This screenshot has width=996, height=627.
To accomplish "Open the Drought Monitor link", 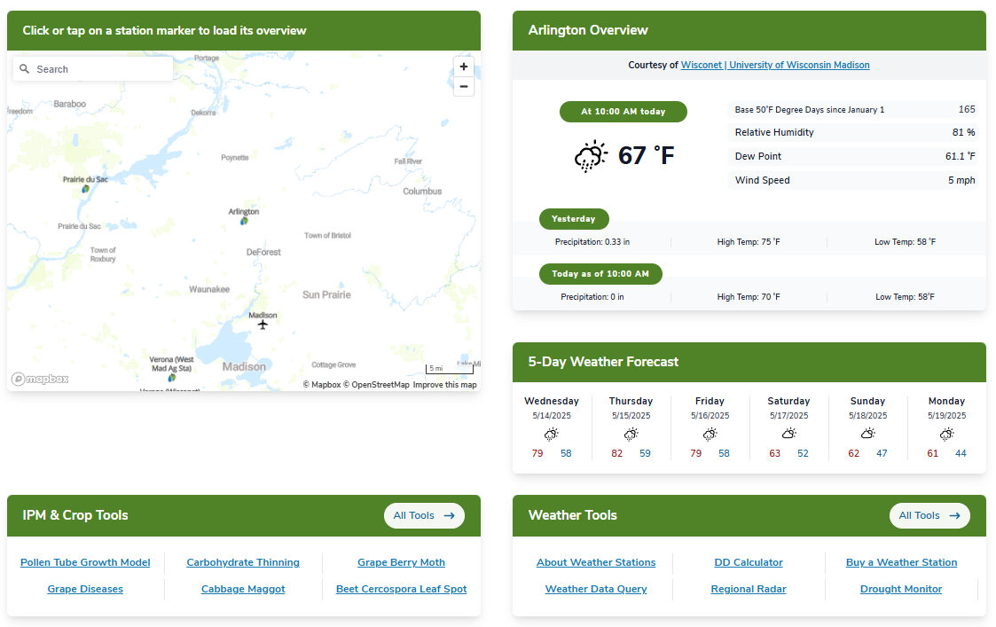I will [900, 589].
